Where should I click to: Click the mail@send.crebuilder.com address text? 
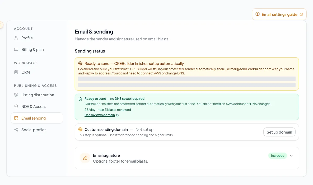click(x=251, y=69)
